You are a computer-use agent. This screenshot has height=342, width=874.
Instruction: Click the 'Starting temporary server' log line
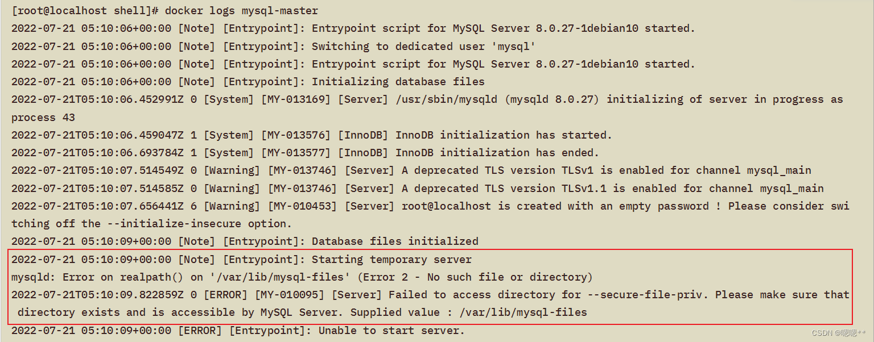pyautogui.click(x=391, y=260)
